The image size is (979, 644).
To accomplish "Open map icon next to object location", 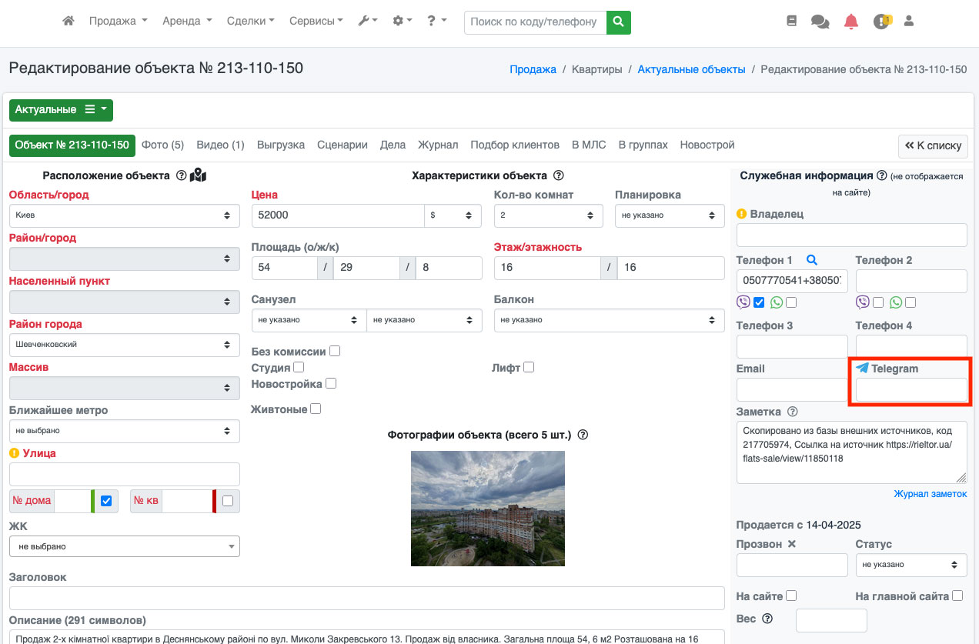I will coord(199,175).
